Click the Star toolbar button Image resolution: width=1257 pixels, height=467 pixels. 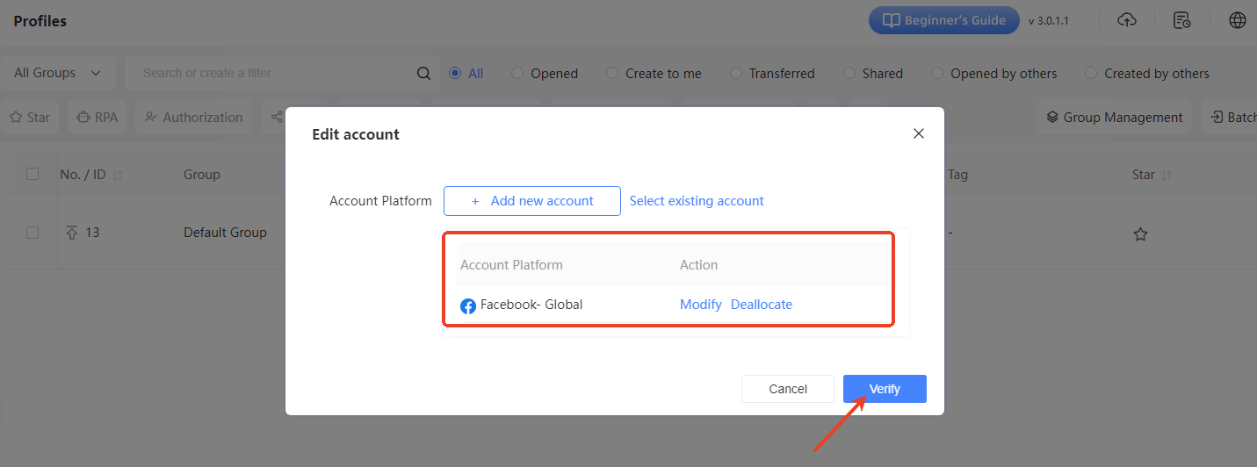29,118
